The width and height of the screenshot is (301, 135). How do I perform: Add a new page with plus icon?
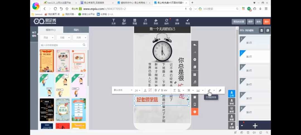click(x=255, y=126)
